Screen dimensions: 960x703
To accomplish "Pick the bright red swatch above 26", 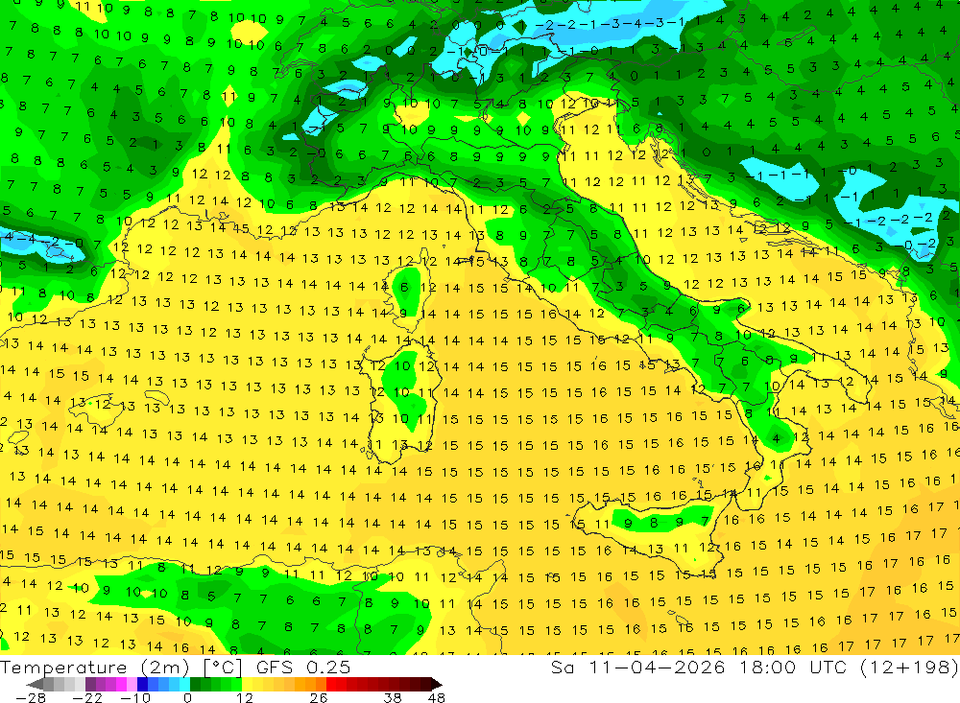I will click(331, 684).
